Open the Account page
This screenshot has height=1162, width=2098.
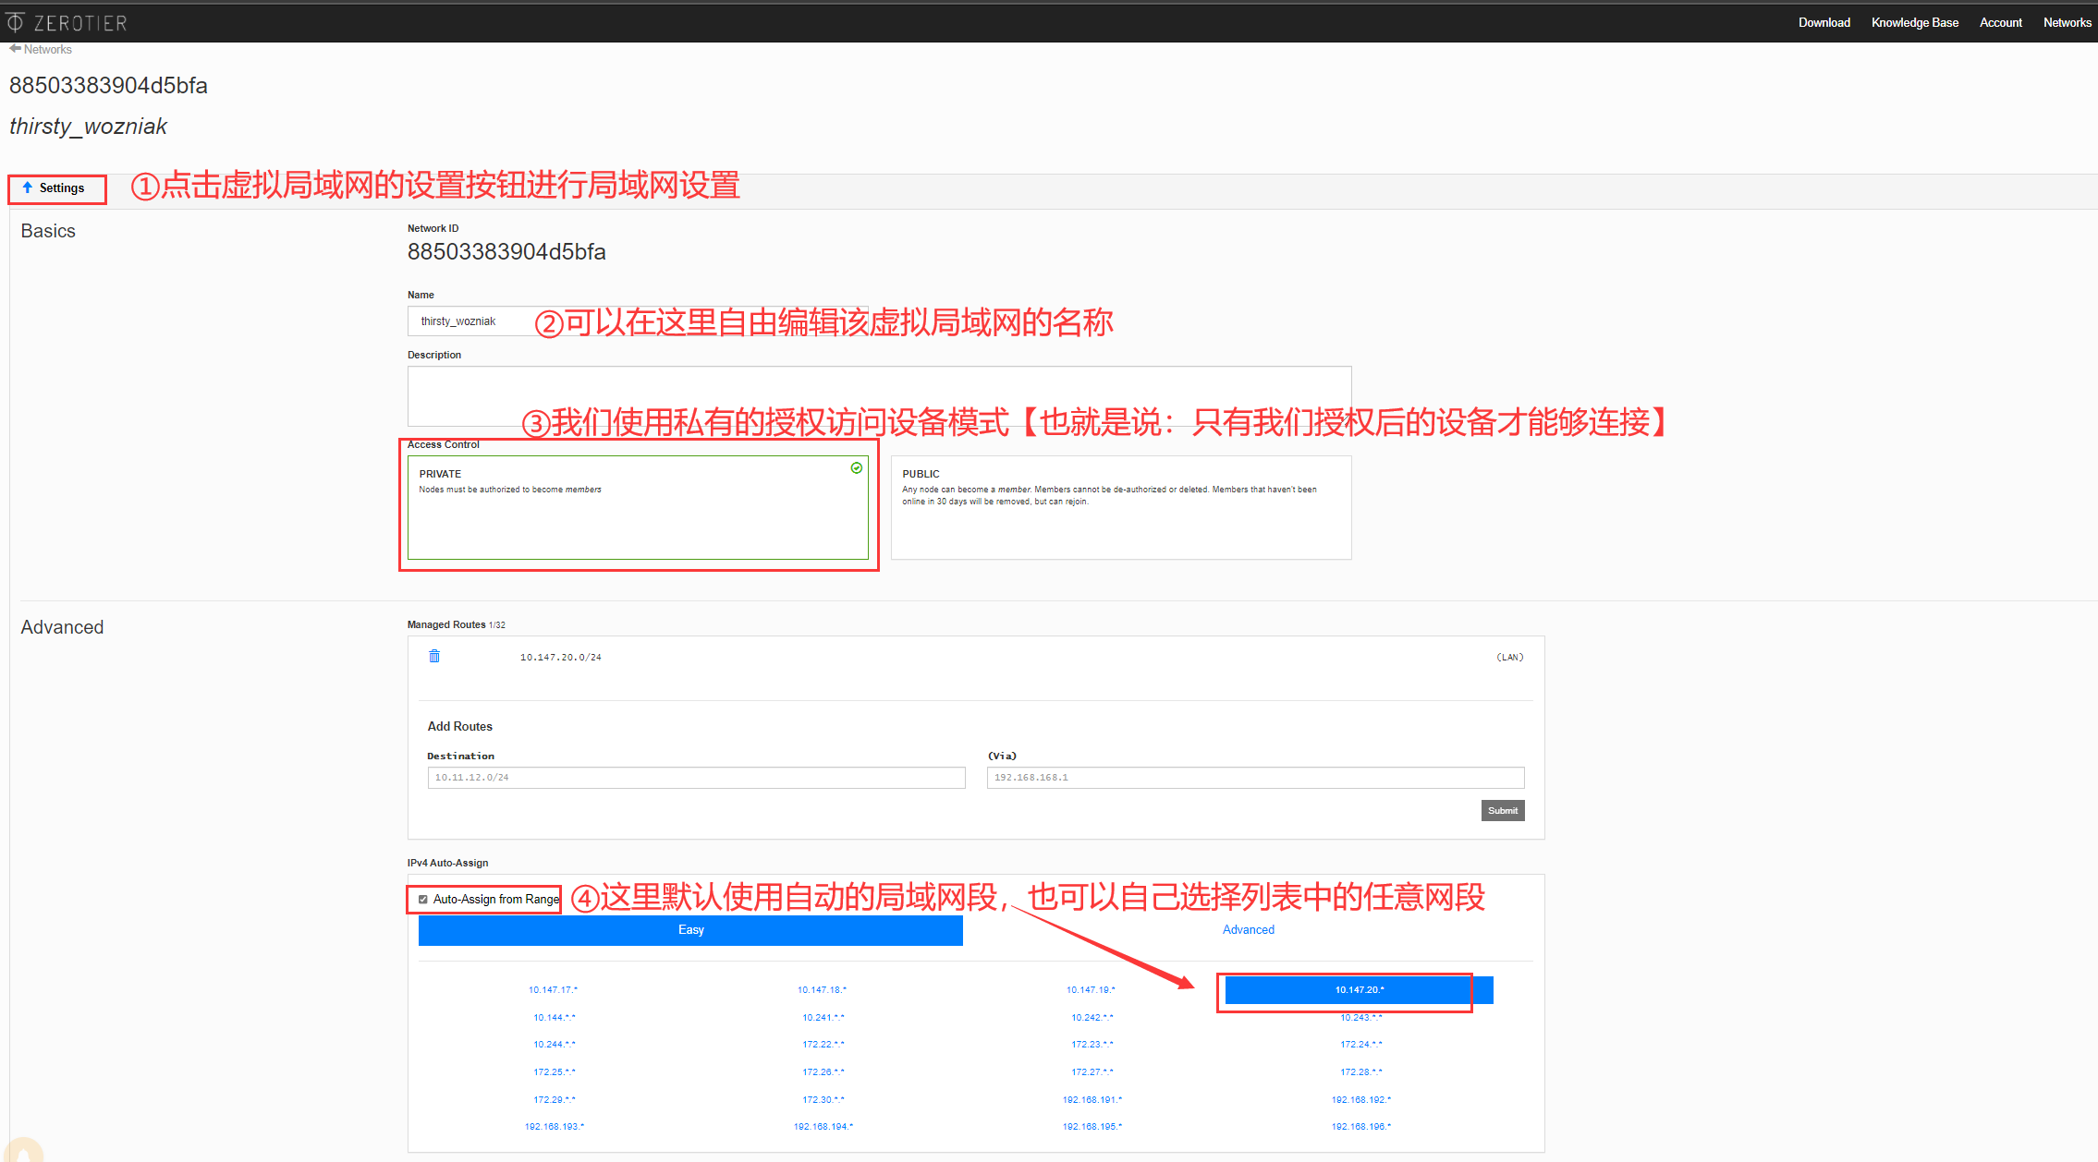pyautogui.click(x=2000, y=22)
